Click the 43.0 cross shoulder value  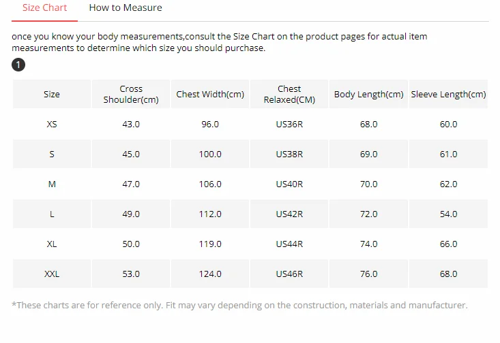tap(131, 124)
